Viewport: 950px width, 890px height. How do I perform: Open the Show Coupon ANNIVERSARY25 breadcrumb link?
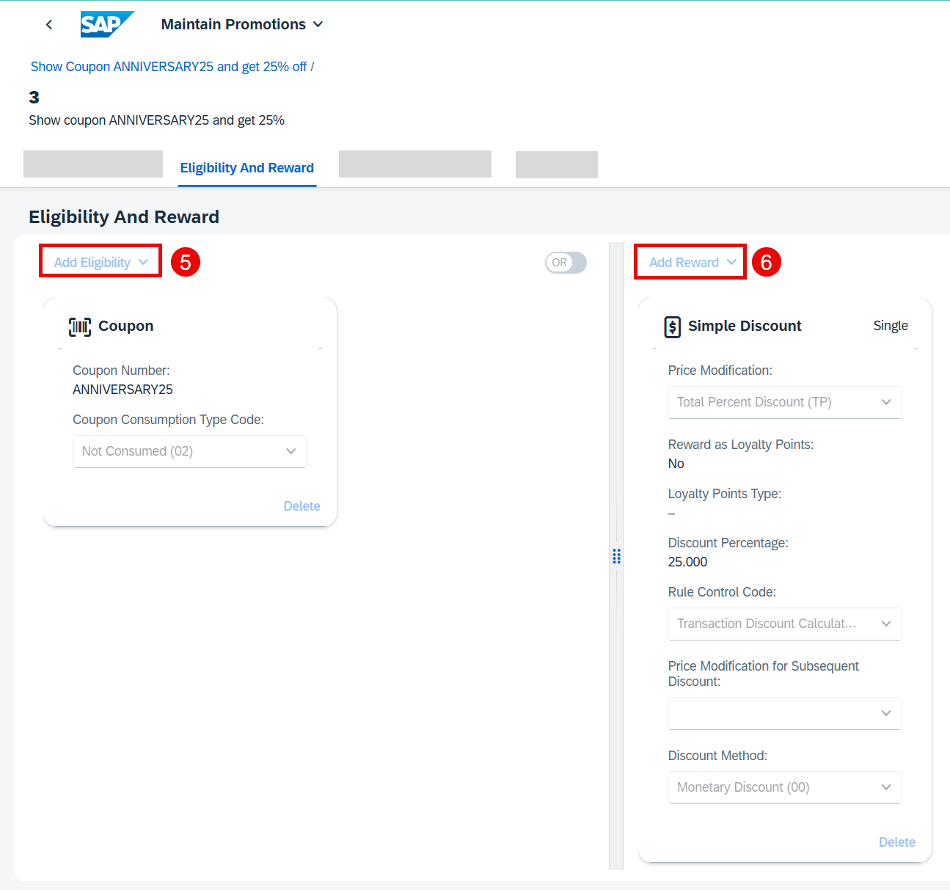point(169,67)
